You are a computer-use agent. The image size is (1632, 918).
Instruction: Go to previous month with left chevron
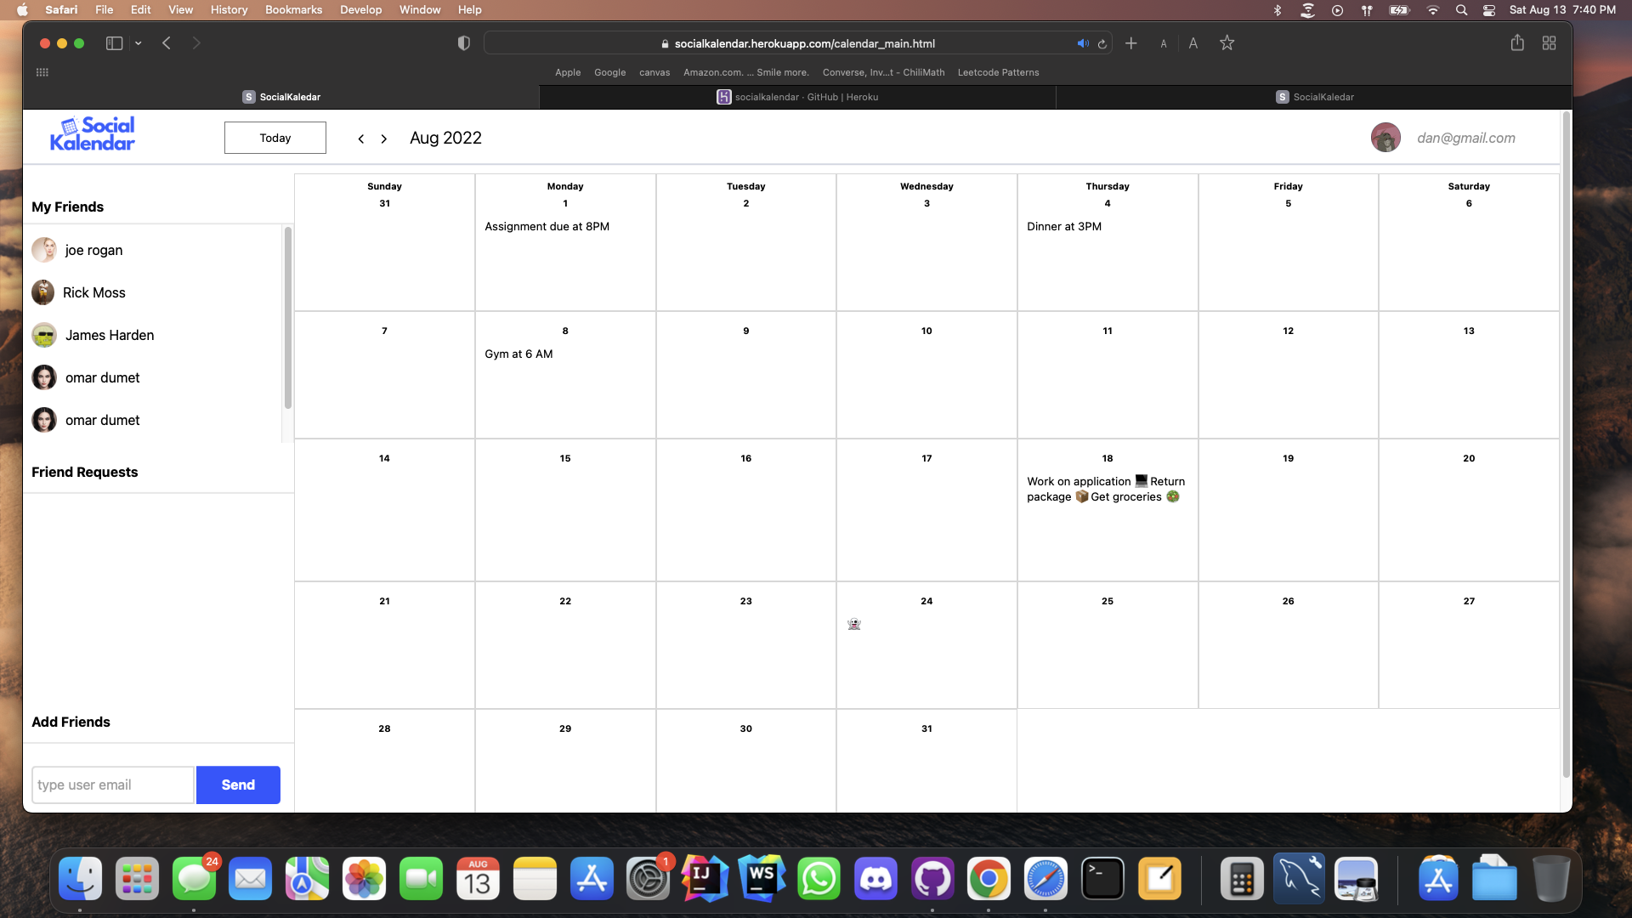pos(361,138)
